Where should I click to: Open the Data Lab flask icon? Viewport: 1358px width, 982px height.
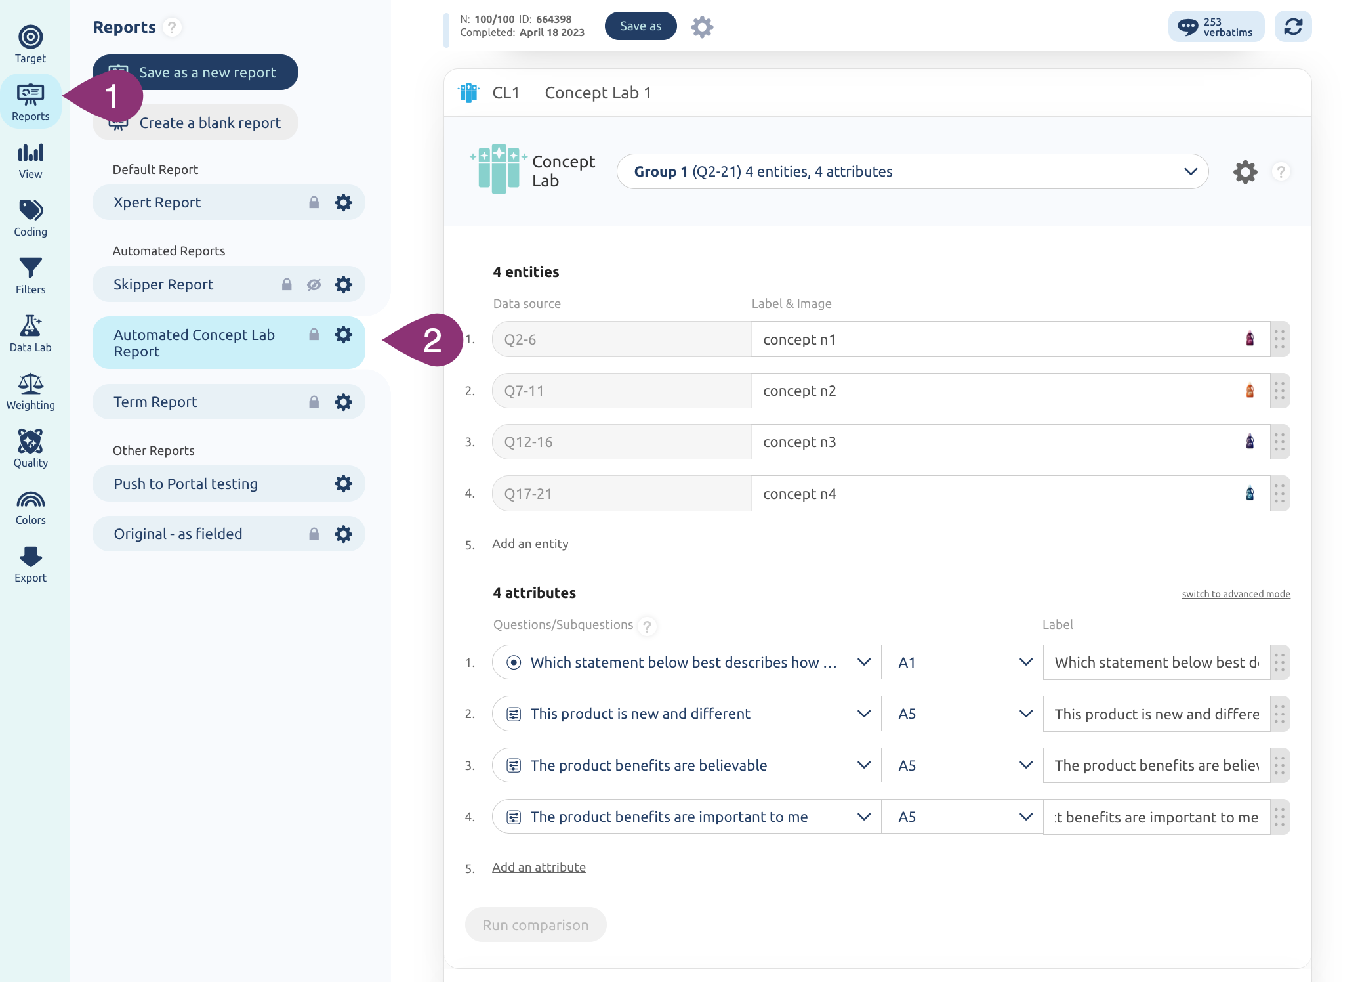[x=30, y=326]
